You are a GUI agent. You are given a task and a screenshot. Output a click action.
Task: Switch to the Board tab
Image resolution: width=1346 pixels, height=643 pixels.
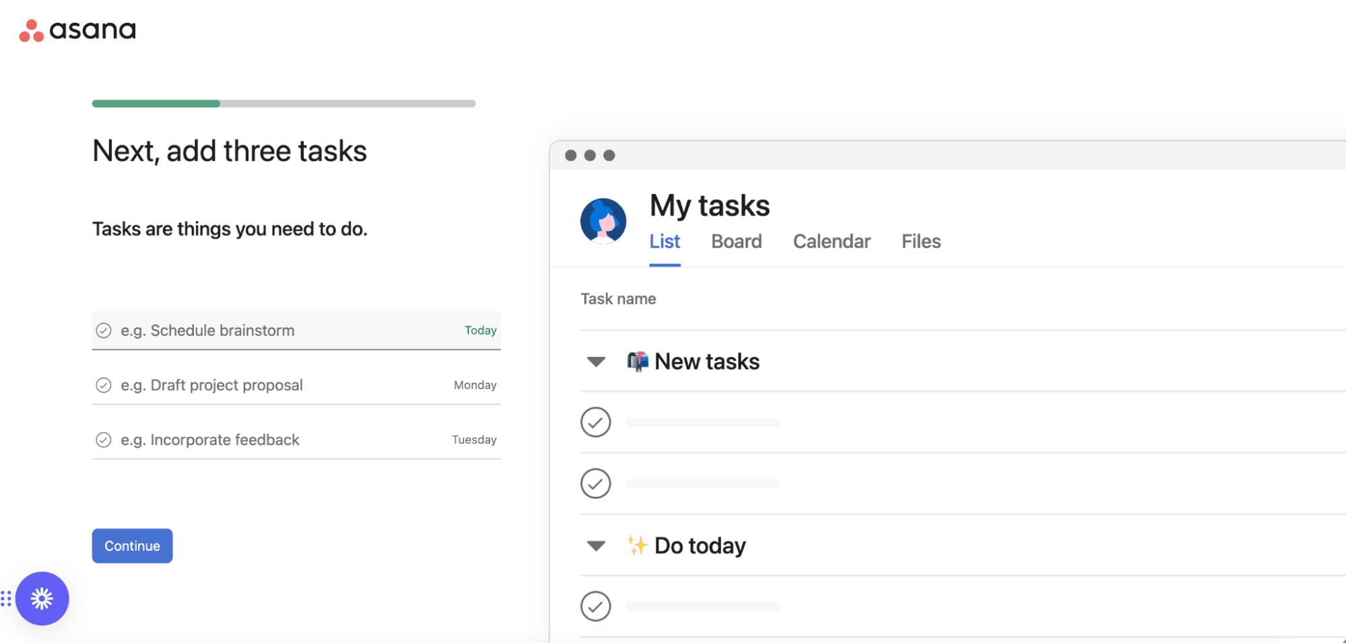coord(736,241)
